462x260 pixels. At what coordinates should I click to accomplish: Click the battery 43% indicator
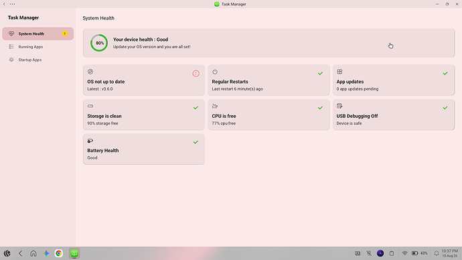pos(420,253)
